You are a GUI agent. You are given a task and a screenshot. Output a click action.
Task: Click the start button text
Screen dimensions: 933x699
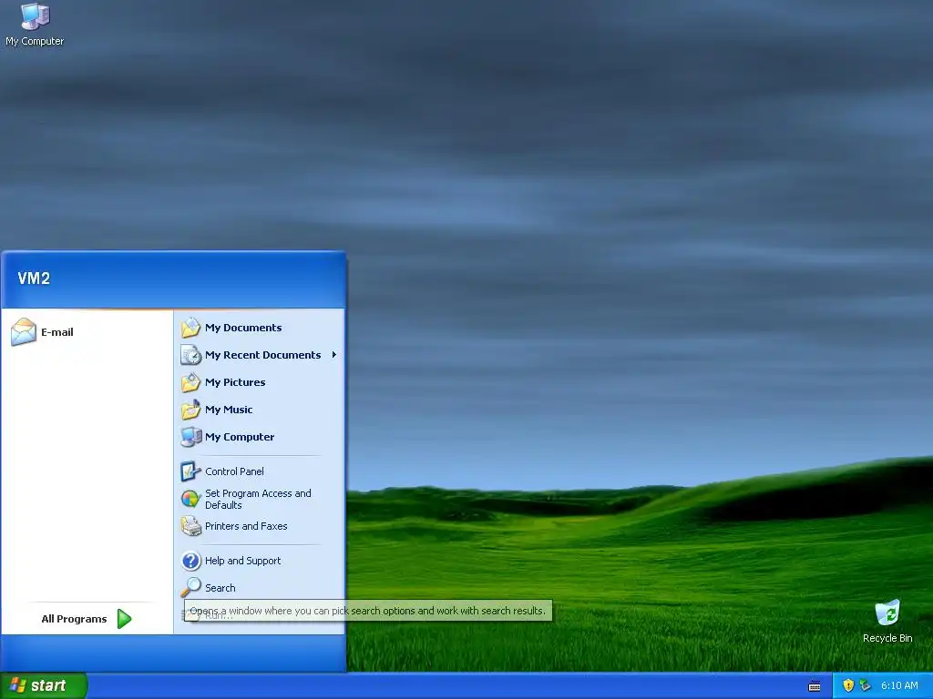coord(48,685)
